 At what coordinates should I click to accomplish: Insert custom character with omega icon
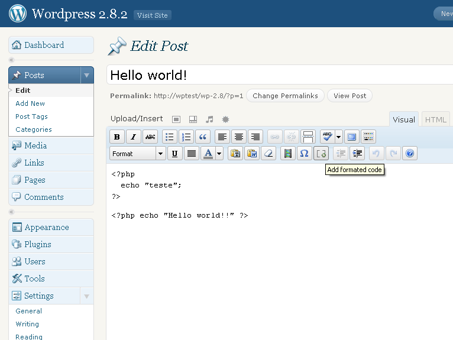[305, 154]
